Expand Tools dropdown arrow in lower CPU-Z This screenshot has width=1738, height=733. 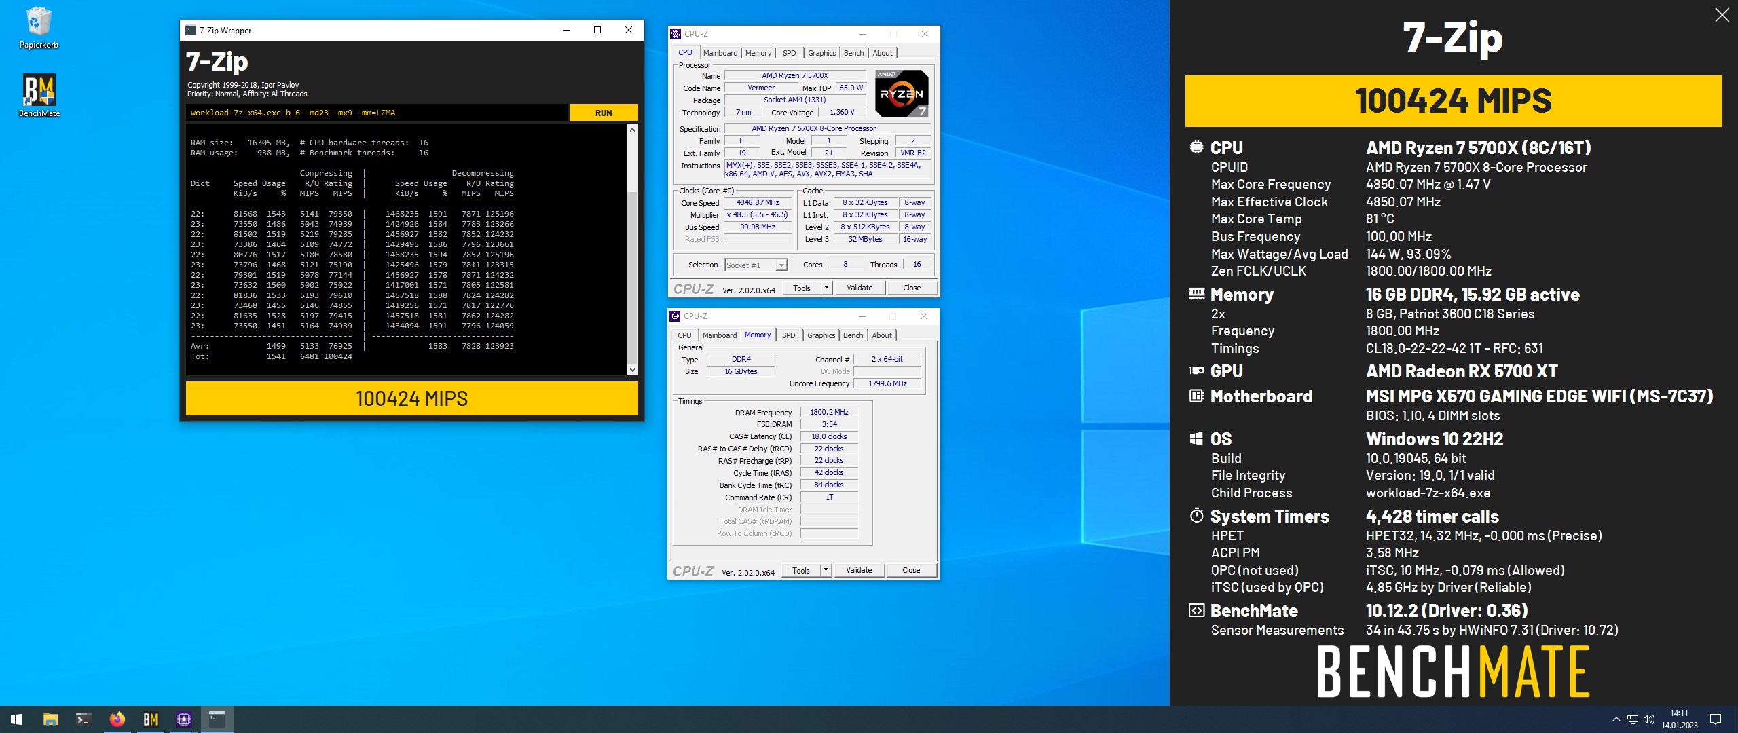[x=826, y=570]
